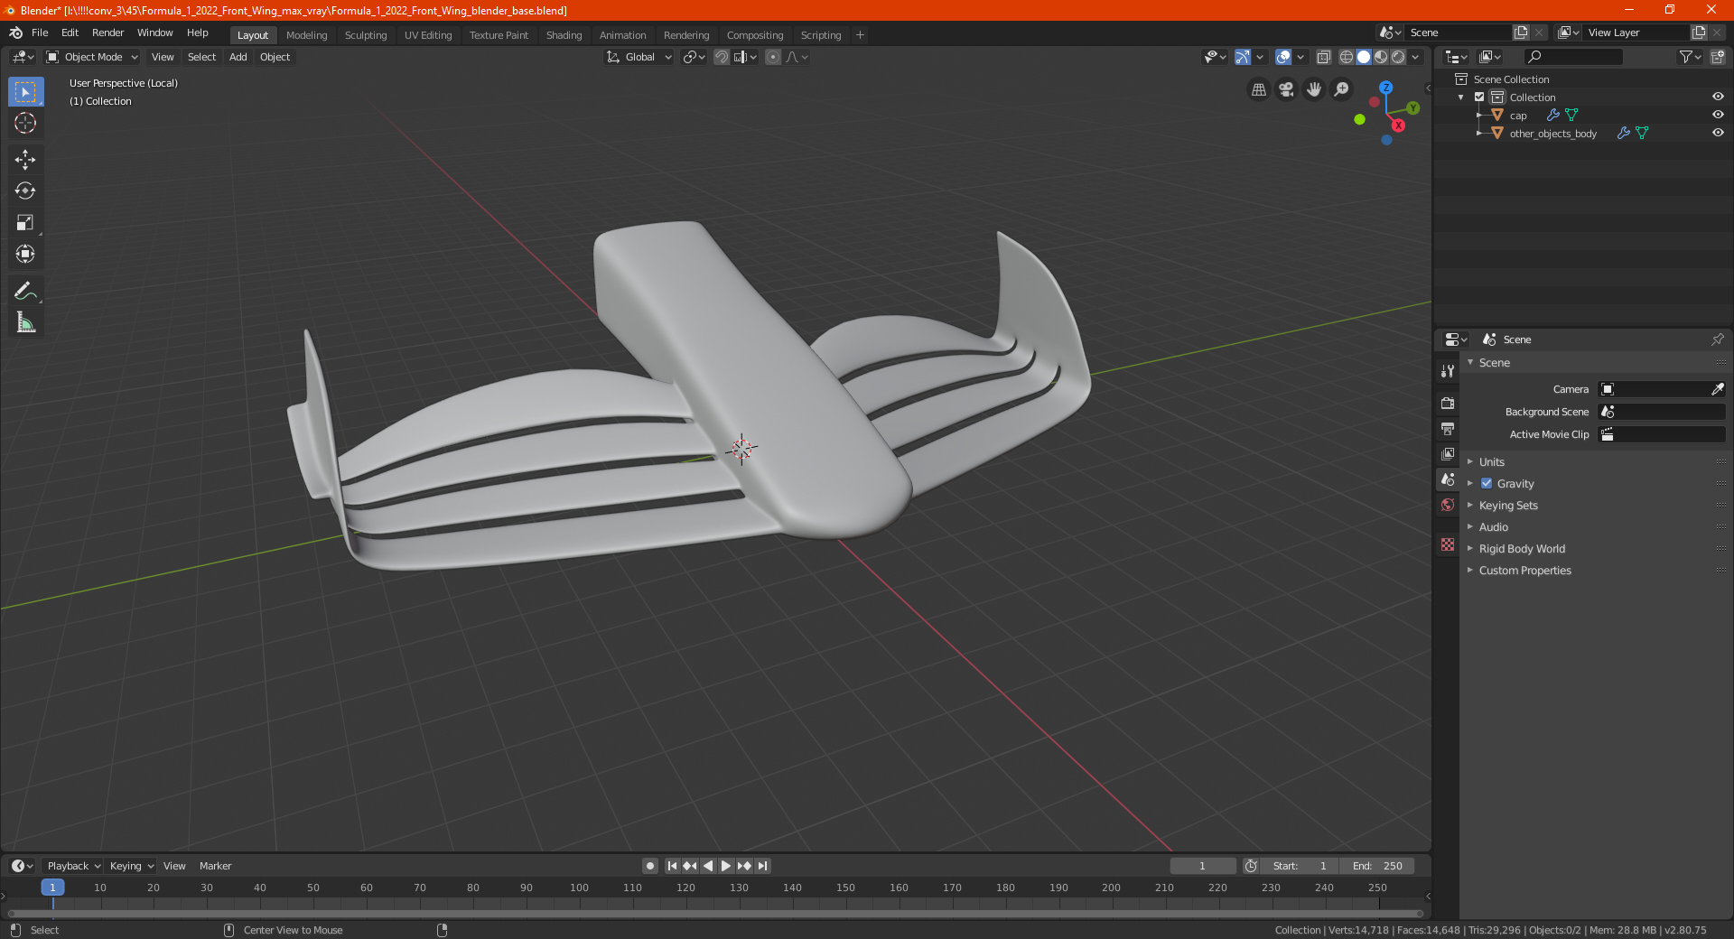
Task: Select the Transform tool
Action: [25, 255]
